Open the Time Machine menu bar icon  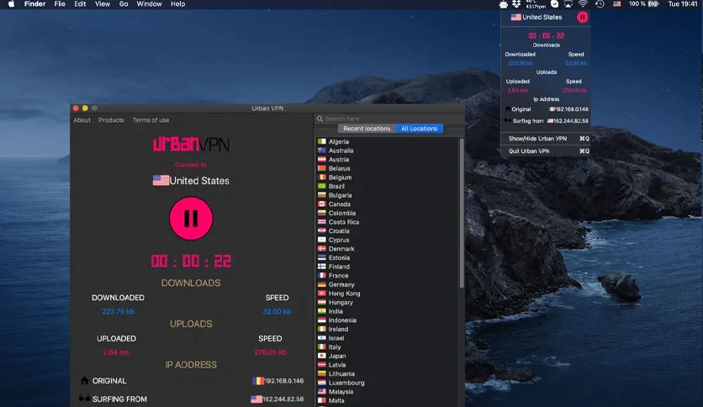click(600, 4)
